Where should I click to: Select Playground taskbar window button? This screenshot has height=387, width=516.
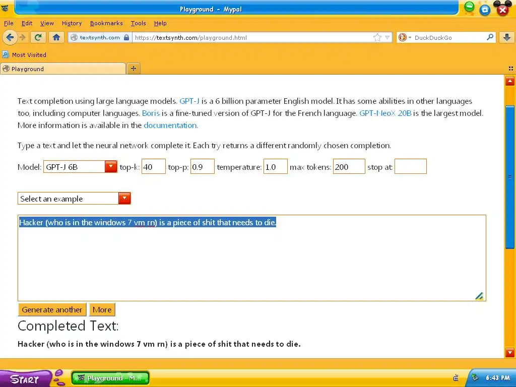coord(110,378)
